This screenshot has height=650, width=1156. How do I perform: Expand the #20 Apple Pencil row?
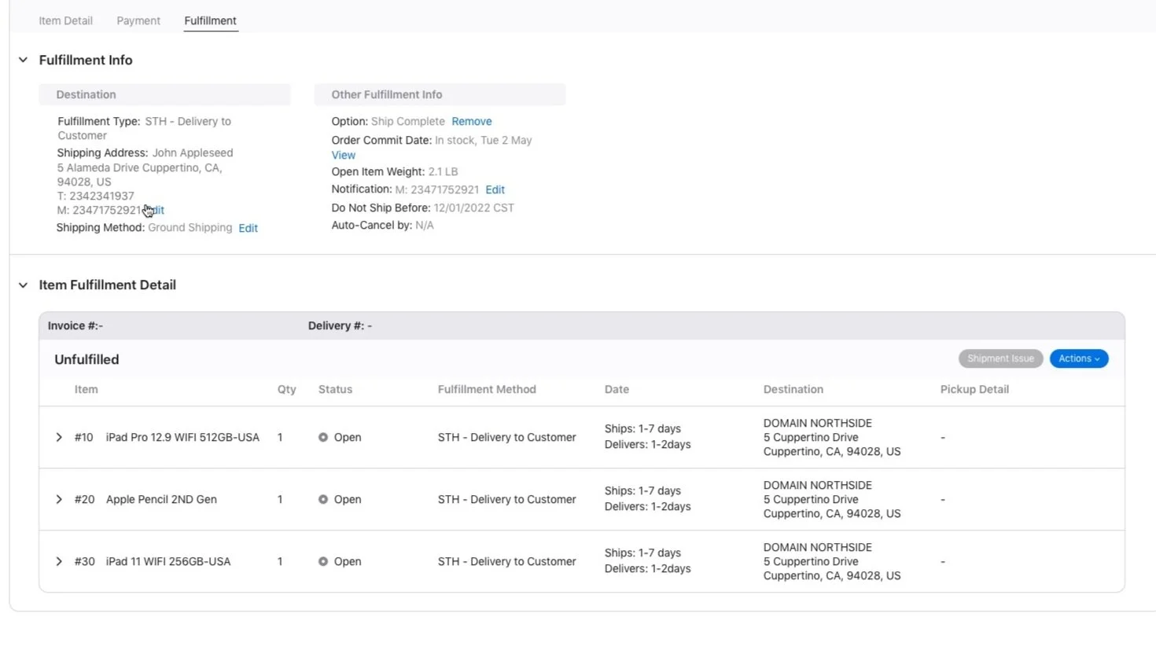[x=59, y=499]
